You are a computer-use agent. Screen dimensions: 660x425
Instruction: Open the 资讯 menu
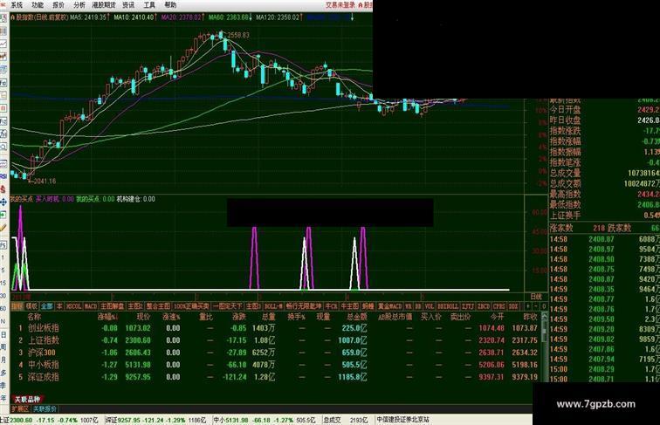point(128,5)
